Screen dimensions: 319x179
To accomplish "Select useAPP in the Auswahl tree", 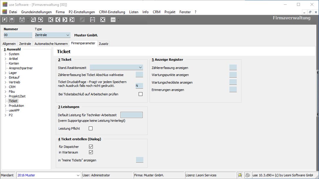I will (x=14, y=110).
